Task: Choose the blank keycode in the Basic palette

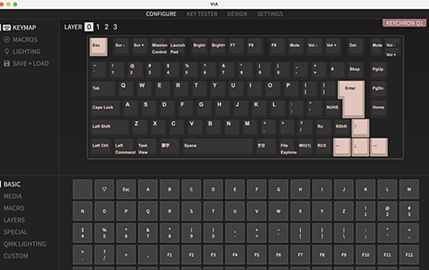Action: (x=82, y=189)
